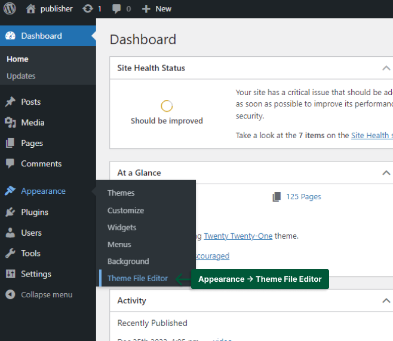Click the New plus icon
This screenshot has width=393, height=341.
click(x=146, y=9)
